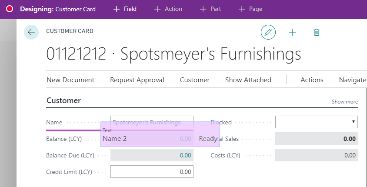This screenshot has width=367, height=187.
Task: Go back with the arrow button
Action: coord(31,32)
